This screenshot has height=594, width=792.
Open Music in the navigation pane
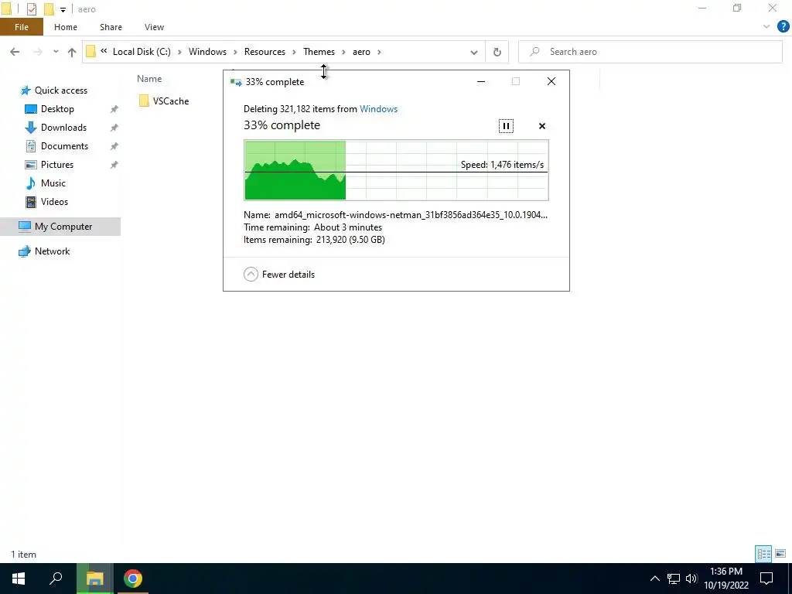[53, 183]
